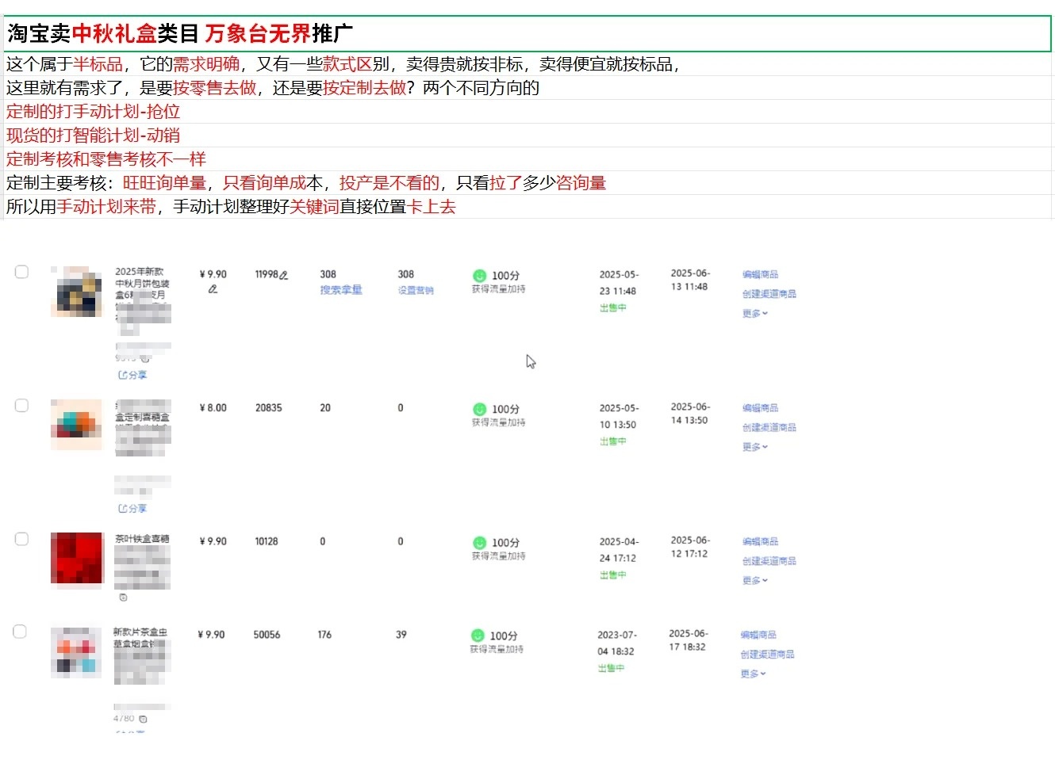Click the line starting 定制主要考核
The width and height of the screenshot is (1055, 779).
pos(306,183)
